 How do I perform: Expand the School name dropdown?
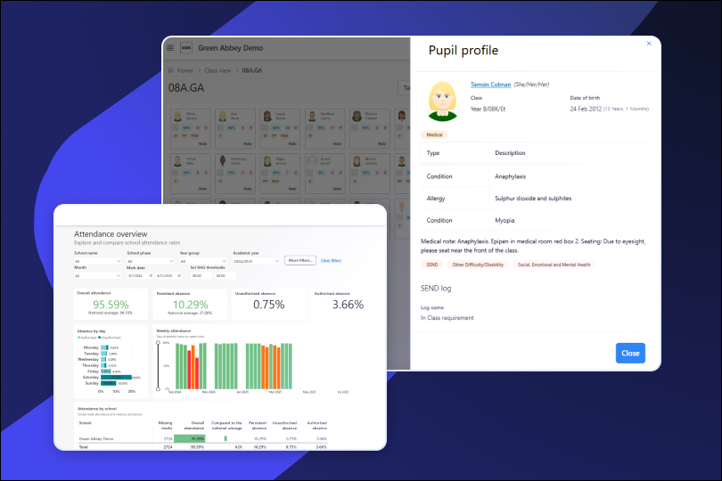coord(97,261)
